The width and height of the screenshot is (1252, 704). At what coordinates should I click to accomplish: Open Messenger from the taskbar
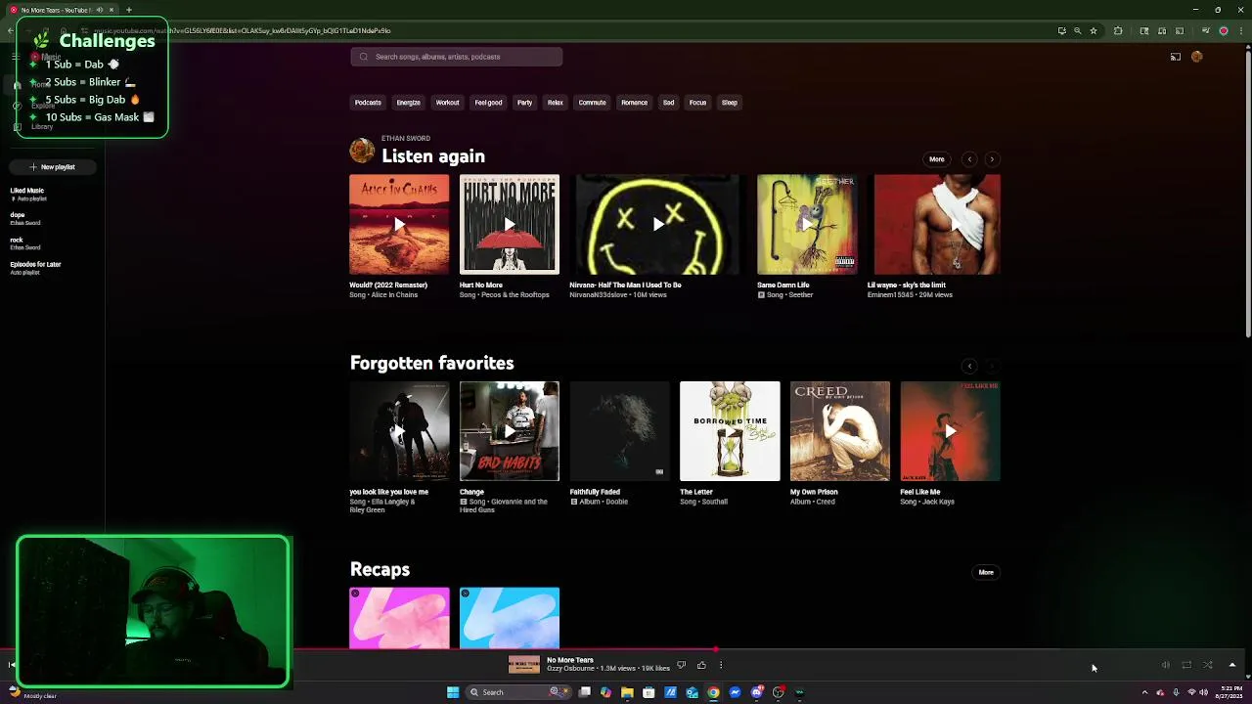(735, 692)
